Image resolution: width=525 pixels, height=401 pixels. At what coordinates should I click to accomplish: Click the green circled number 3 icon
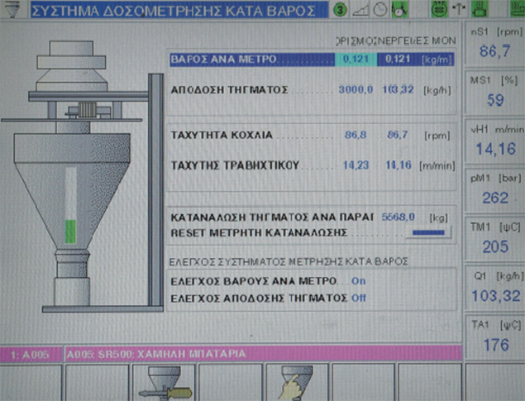pos(340,10)
